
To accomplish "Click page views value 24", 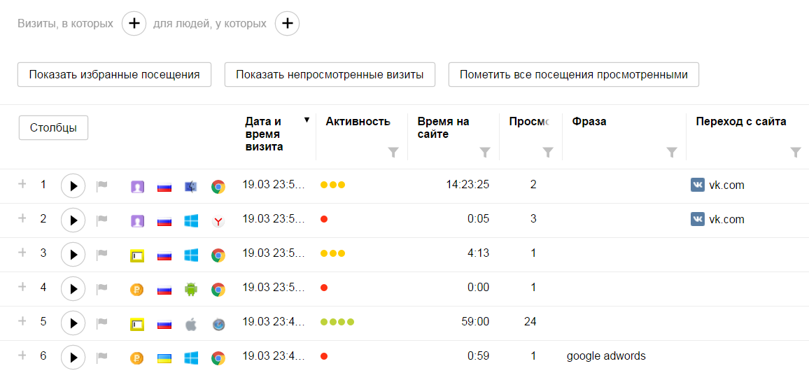I will point(530,322).
